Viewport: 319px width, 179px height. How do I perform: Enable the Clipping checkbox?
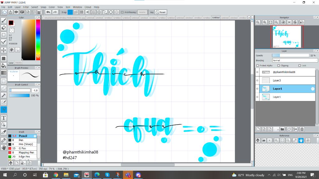pos(279,66)
